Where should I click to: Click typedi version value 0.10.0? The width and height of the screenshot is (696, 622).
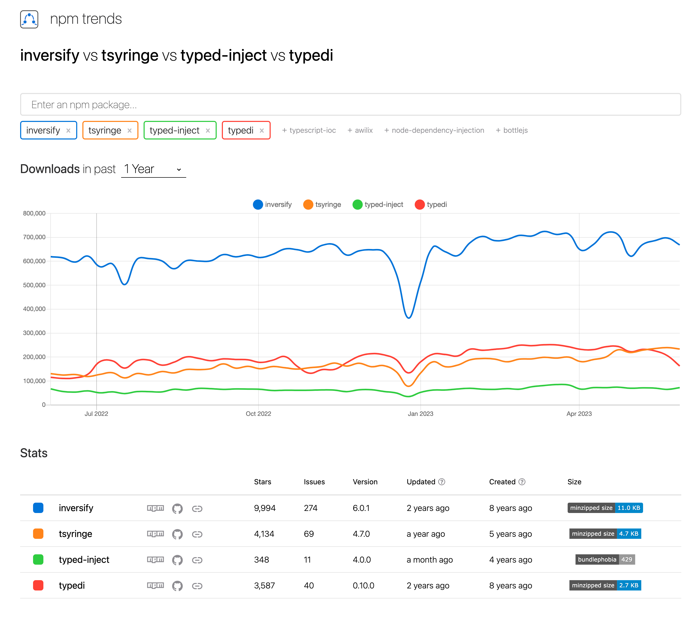364,586
